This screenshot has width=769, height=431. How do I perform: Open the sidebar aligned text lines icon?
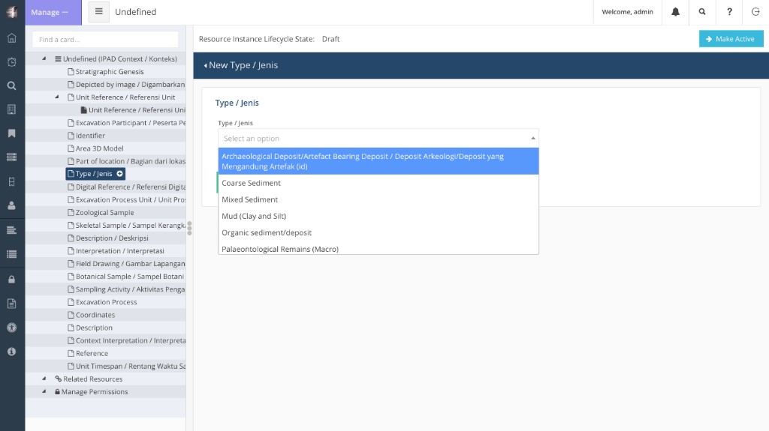click(x=12, y=229)
